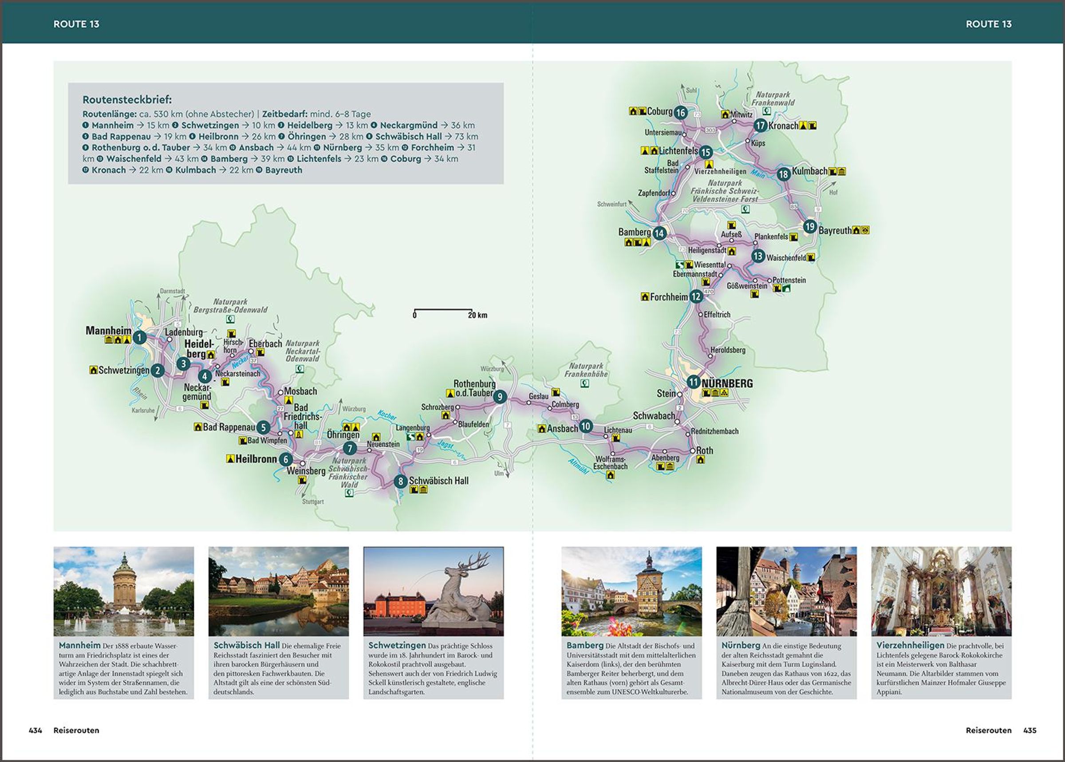Open the Bamberg old town hall photo

coord(631,591)
